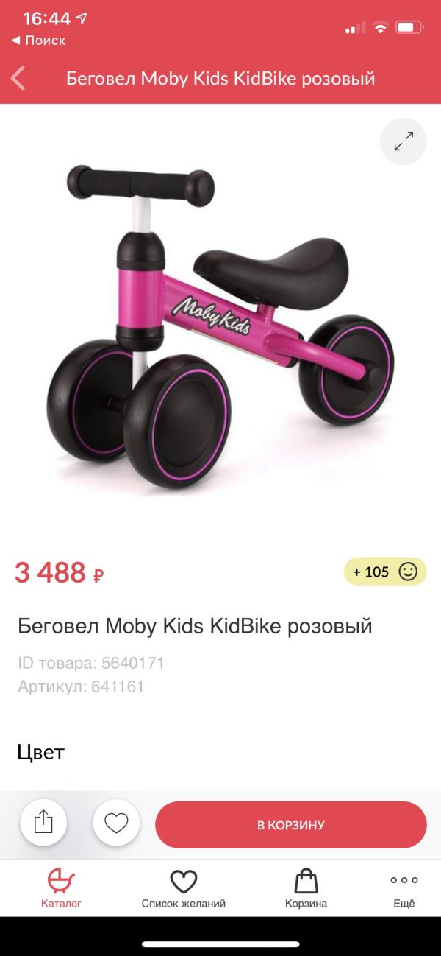
Task: Open the Ещё menu tab
Action: 404,888
